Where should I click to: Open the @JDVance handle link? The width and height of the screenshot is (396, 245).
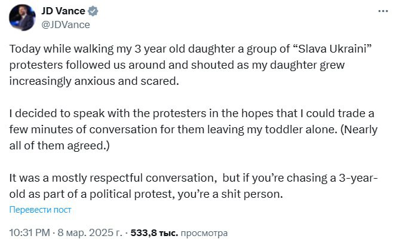(65, 24)
